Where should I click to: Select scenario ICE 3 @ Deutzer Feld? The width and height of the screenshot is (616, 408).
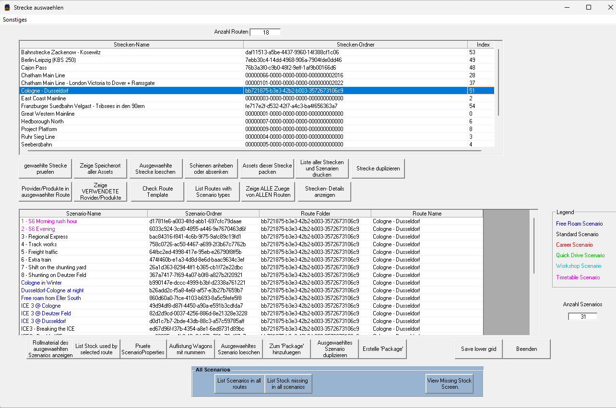[x=251, y=313]
